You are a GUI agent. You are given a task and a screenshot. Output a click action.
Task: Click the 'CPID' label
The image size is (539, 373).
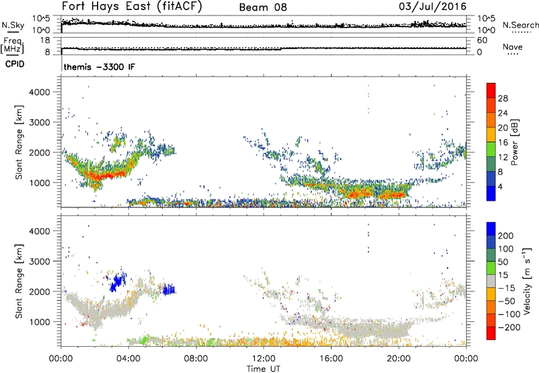pyautogui.click(x=15, y=64)
